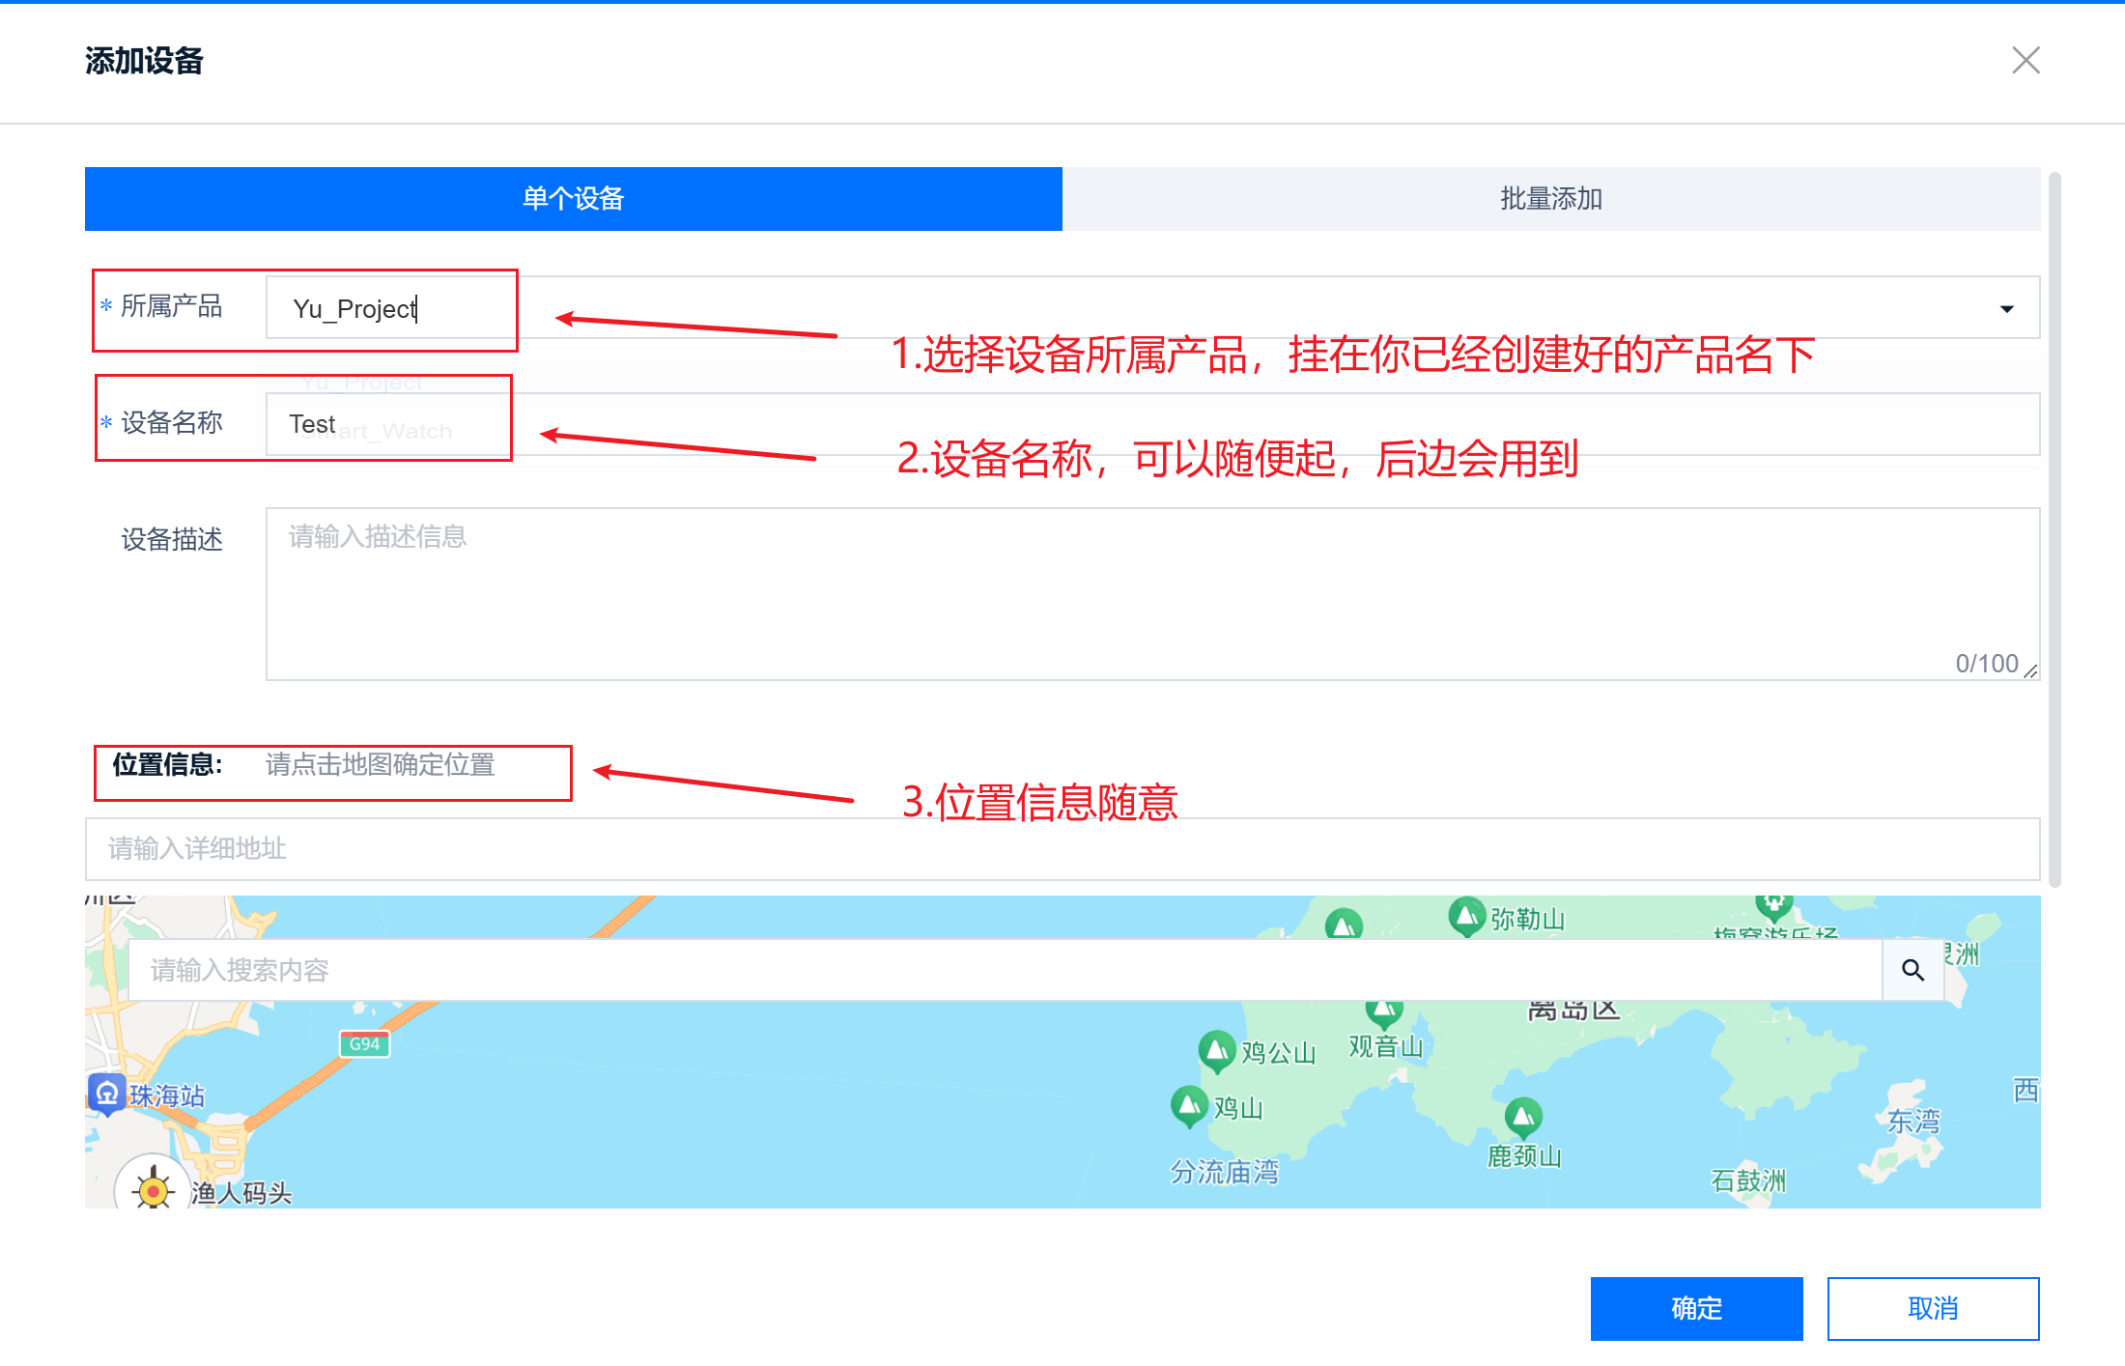Click the 东湾 label on map

click(1913, 1121)
